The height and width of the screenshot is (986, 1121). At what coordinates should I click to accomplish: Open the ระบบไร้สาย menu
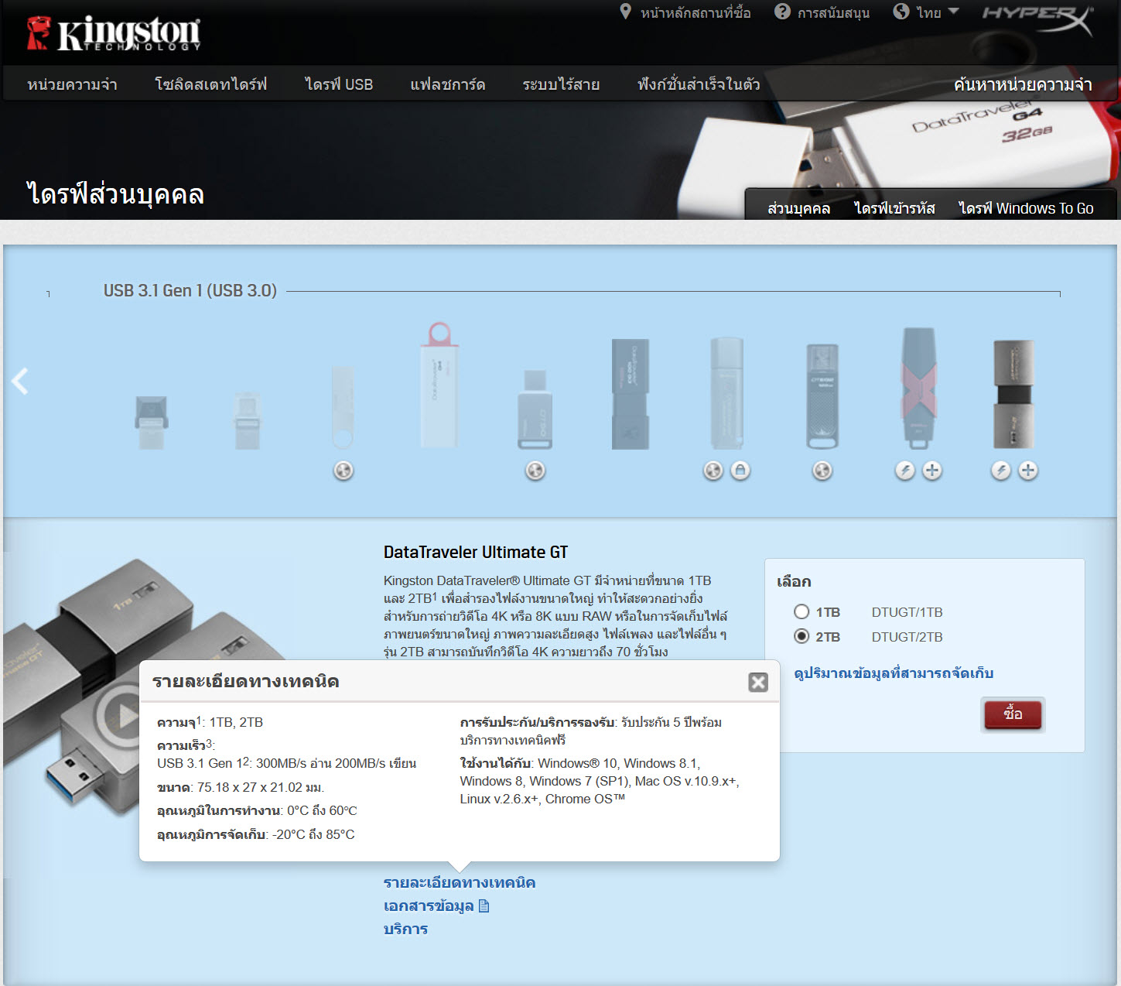561,84
